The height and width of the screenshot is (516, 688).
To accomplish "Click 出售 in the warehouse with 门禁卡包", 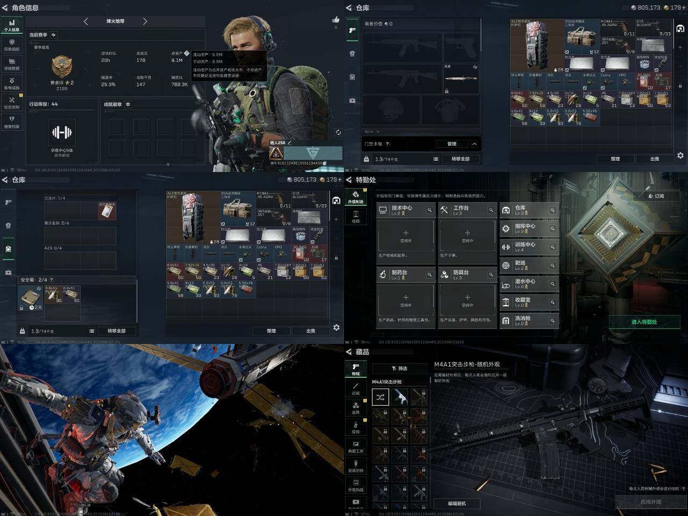I will click(x=655, y=159).
